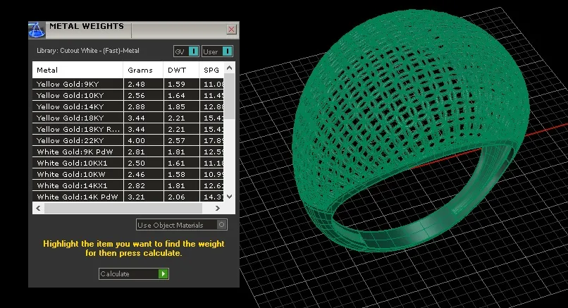This screenshot has width=568, height=308.
Task: Enable Use Object Materials option
Action: [x=182, y=225]
